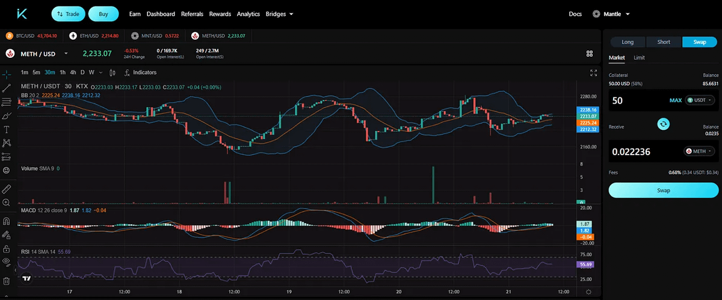
Task: Select the Limit order tab
Action: coord(639,58)
